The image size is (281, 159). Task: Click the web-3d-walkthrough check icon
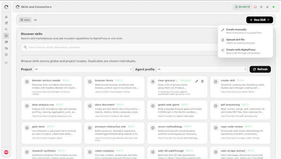pyautogui.click(x=153, y=152)
